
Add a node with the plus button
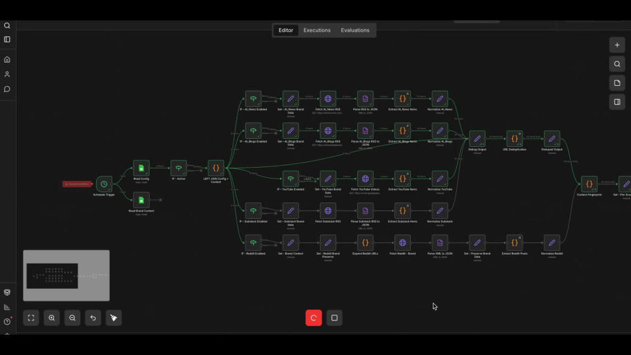[617, 45]
